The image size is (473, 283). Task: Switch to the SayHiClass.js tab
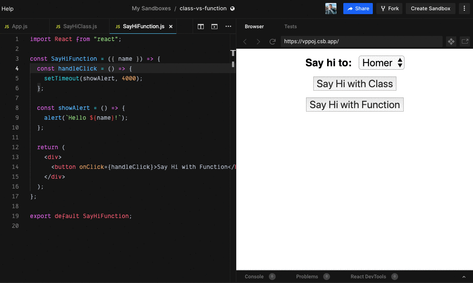[80, 26]
